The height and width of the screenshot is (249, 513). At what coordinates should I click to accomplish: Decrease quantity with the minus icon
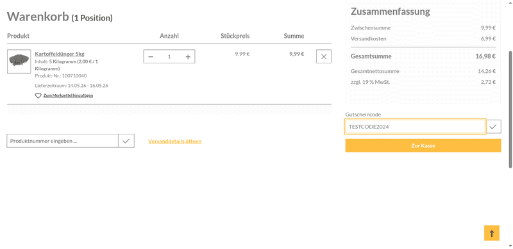(151, 56)
